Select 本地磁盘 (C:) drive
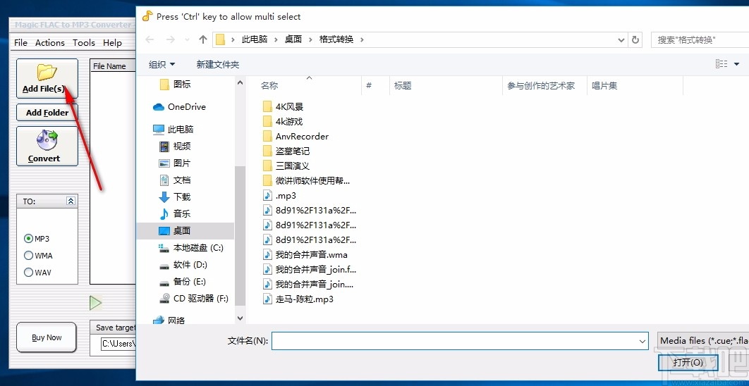 click(x=191, y=248)
